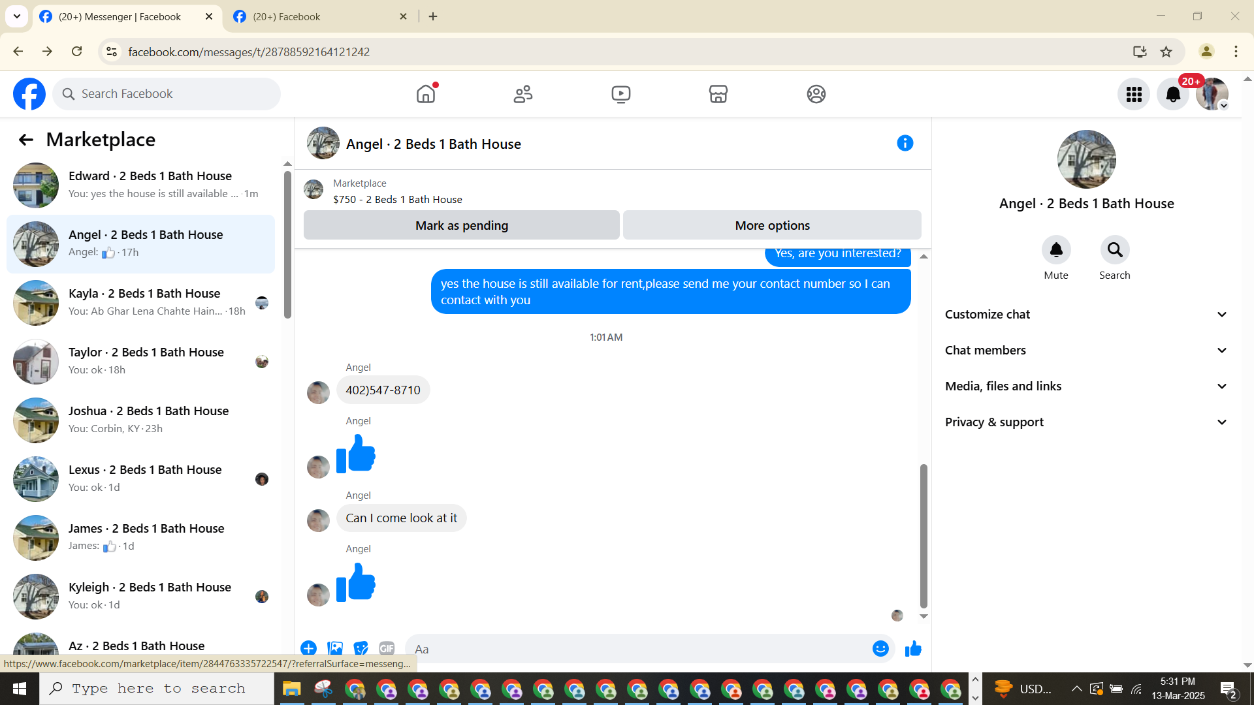Click the Aa message input field
The height and width of the screenshot is (705, 1254).
click(637, 649)
